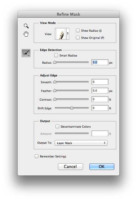Click the View mode preview thumbnail
137x200 pixels.
(x=61, y=34)
